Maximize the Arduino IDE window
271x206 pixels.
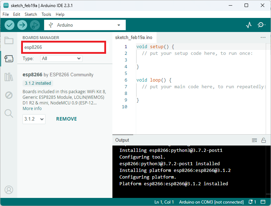point(246,5)
